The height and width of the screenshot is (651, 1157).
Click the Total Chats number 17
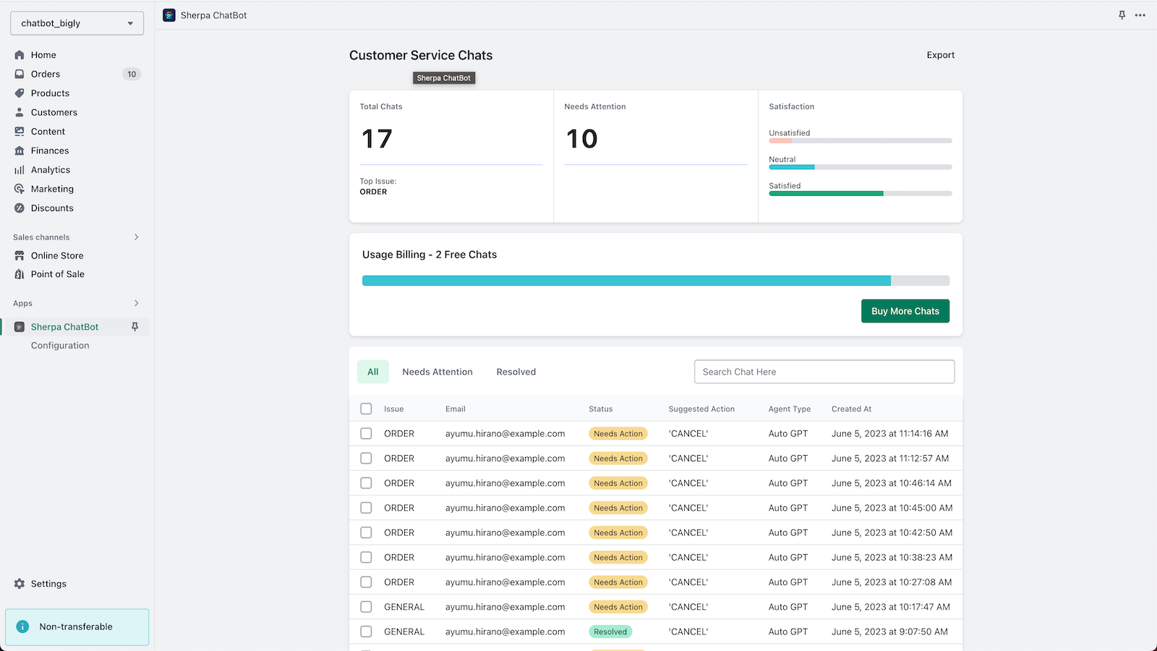click(x=377, y=139)
